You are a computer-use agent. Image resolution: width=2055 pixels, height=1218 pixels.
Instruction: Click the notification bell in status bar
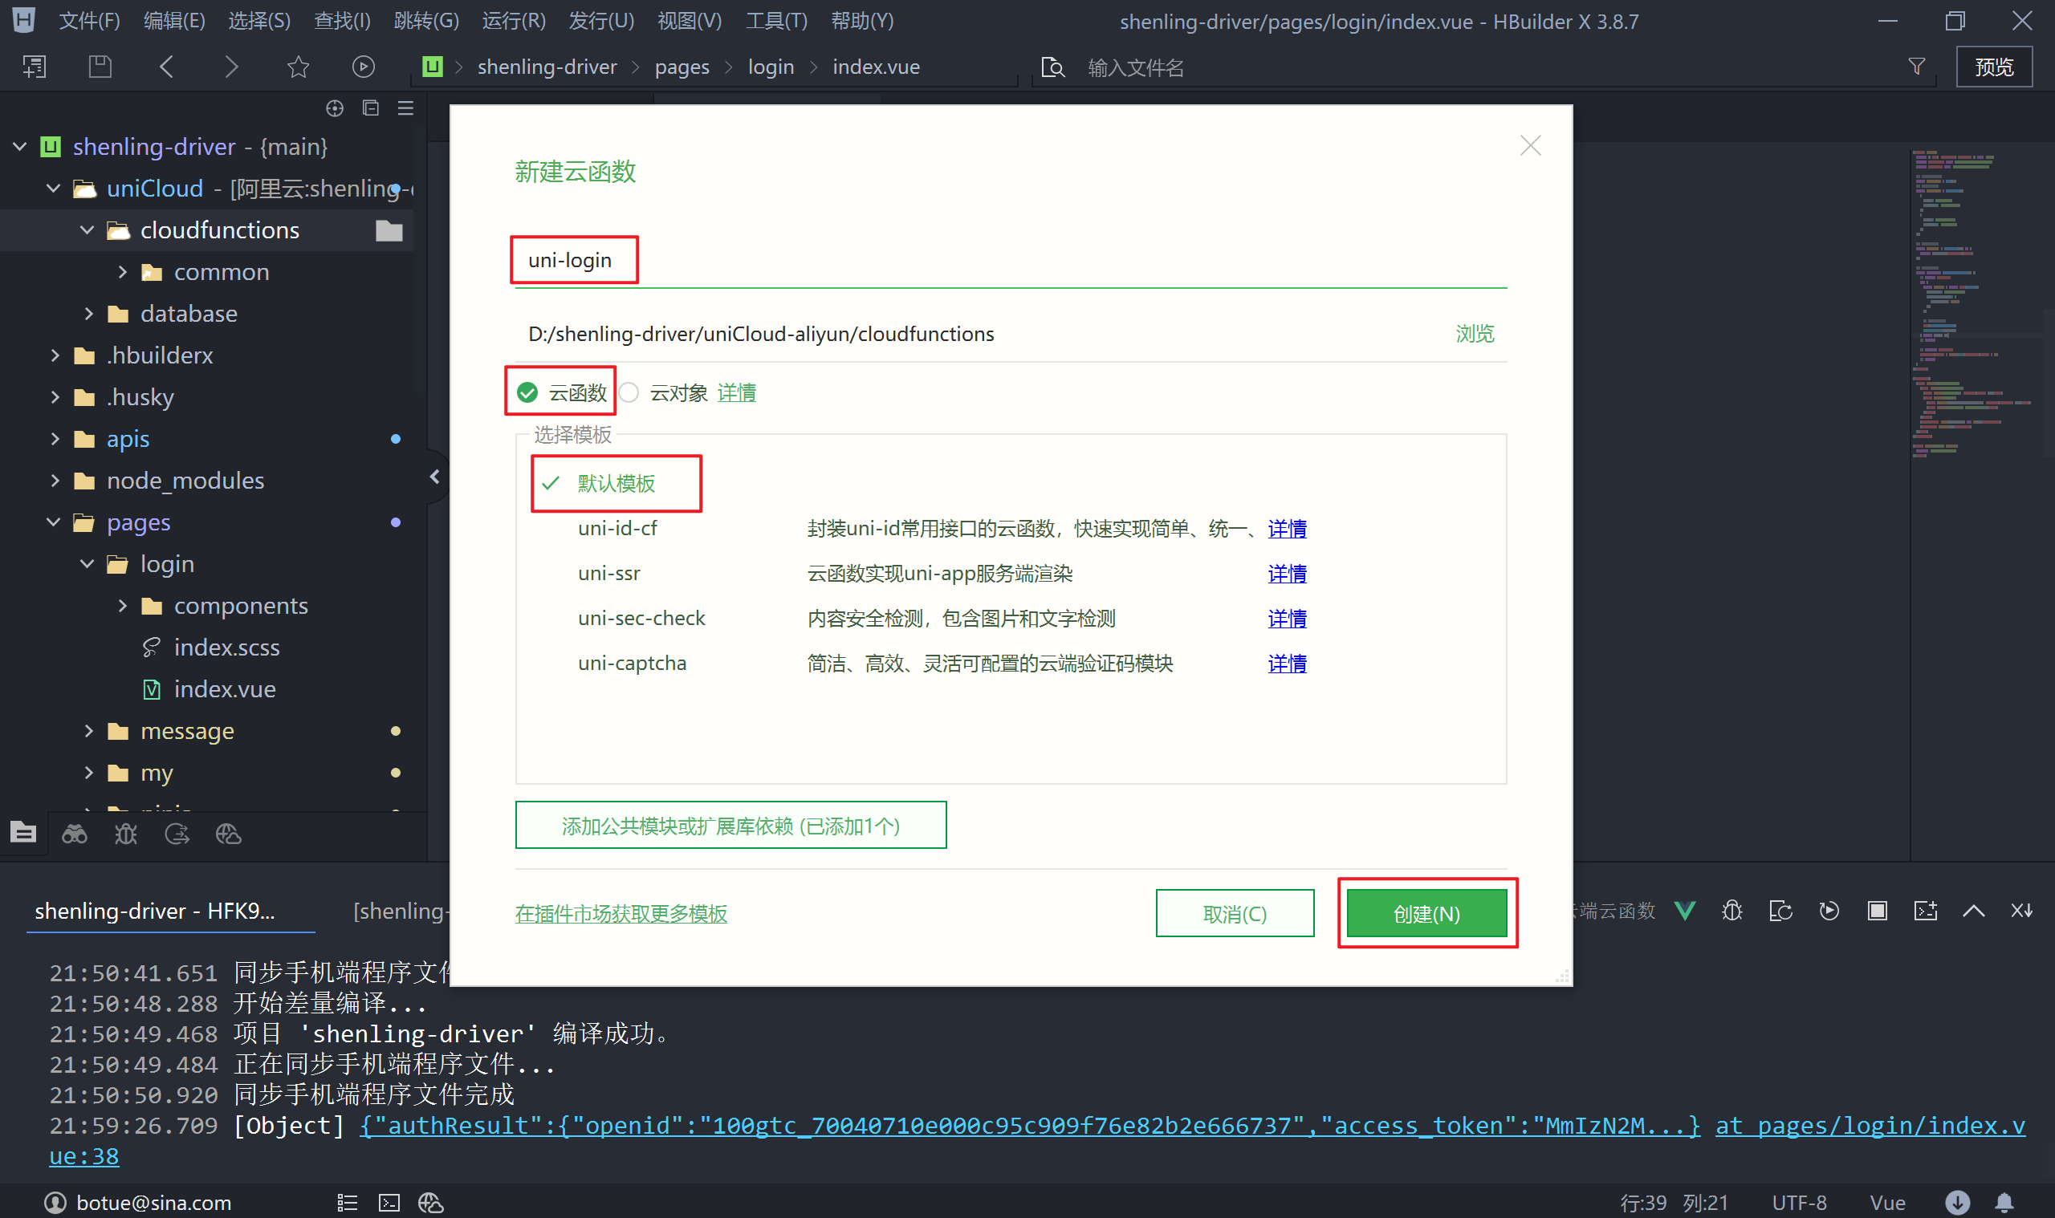(2004, 1203)
